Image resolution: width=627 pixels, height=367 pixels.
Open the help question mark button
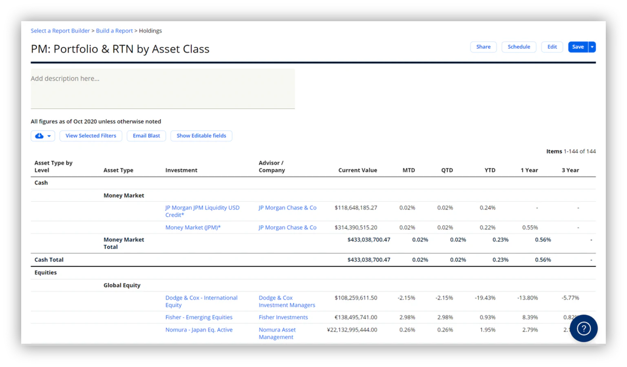pos(583,328)
